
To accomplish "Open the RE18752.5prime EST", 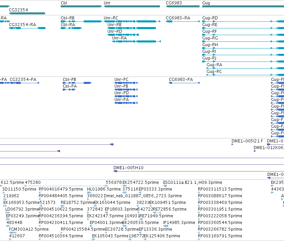I will [63, 206].
